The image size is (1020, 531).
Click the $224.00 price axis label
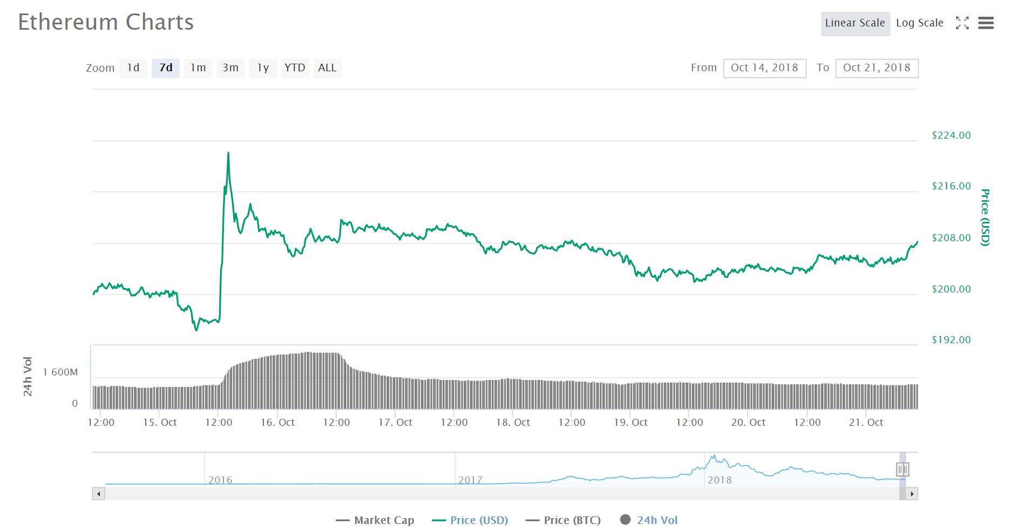[x=951, y=135]
